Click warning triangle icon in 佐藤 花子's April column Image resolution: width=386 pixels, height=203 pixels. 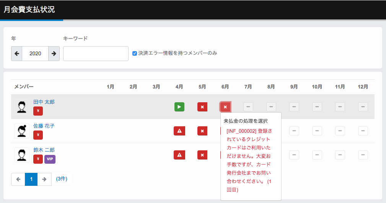pyautogui.click(x=179, y=131)
